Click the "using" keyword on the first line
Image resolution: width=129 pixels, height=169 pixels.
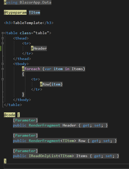[12, 2]
